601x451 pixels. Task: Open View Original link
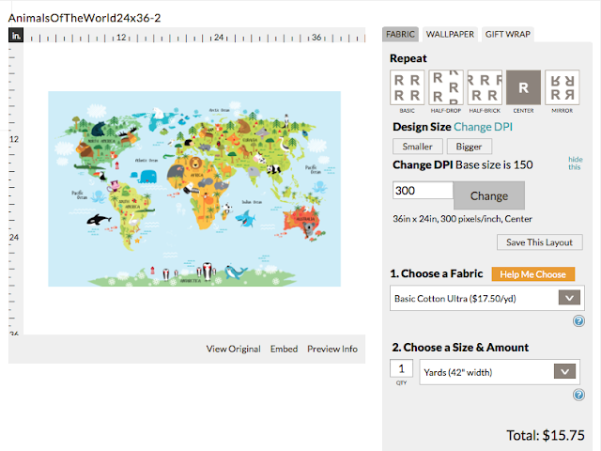(234, 349)
